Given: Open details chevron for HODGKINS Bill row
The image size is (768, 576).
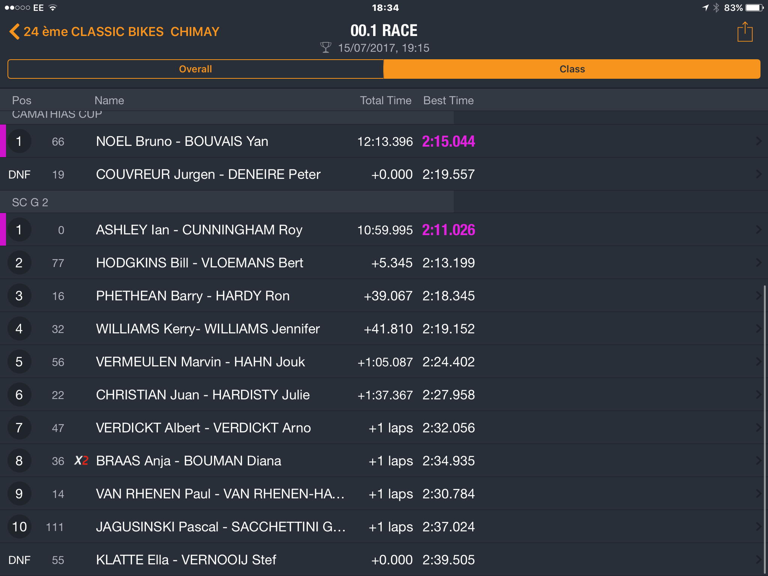Looking at the screenshot, I should [x=759, y=262].
